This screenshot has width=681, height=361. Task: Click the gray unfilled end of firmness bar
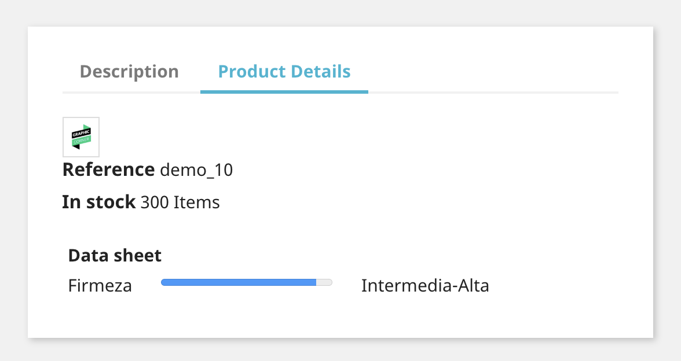coord(324,282)
